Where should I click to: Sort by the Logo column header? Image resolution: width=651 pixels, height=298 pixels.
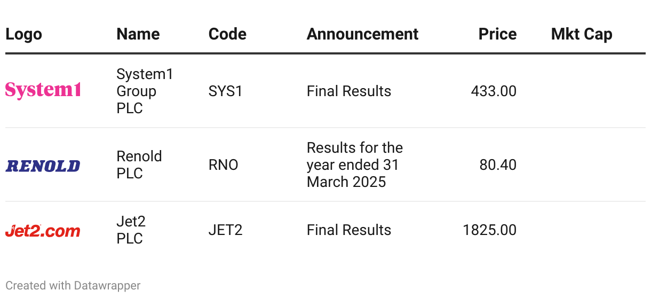23,34
